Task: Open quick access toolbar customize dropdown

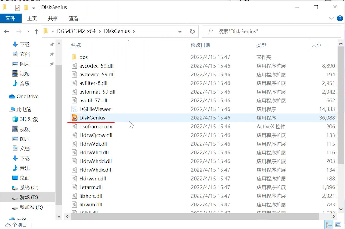Action: [x=33, y=8]
